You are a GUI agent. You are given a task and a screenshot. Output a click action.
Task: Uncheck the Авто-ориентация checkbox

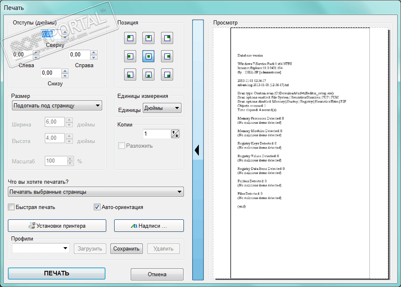[x=97, y=207]
